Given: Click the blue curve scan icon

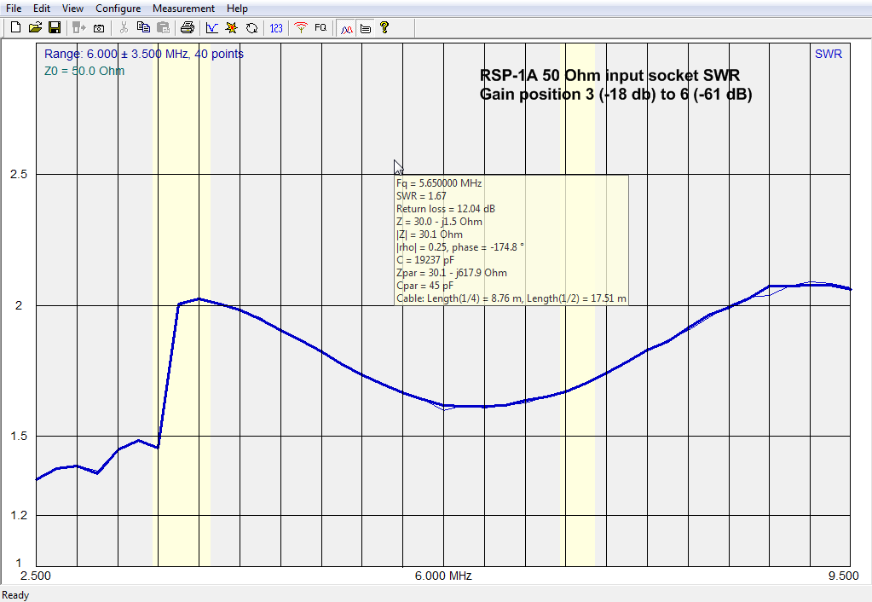Looking at the screenshot, I should (212, 27).
